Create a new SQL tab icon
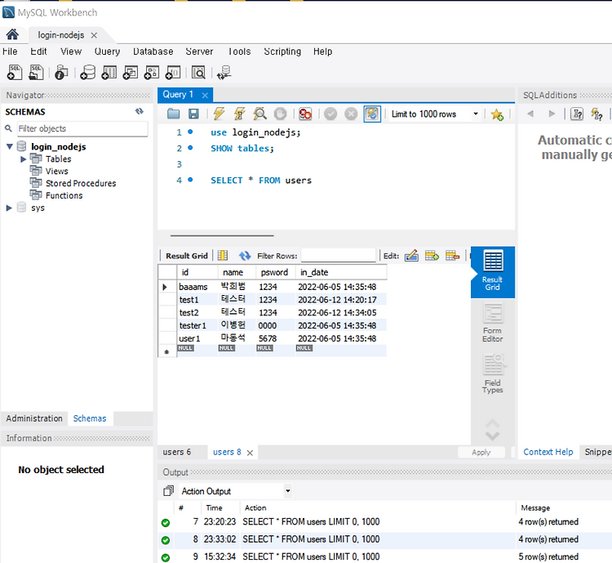The width and height of the screenshot is (612, 563). tap(15, 73)
